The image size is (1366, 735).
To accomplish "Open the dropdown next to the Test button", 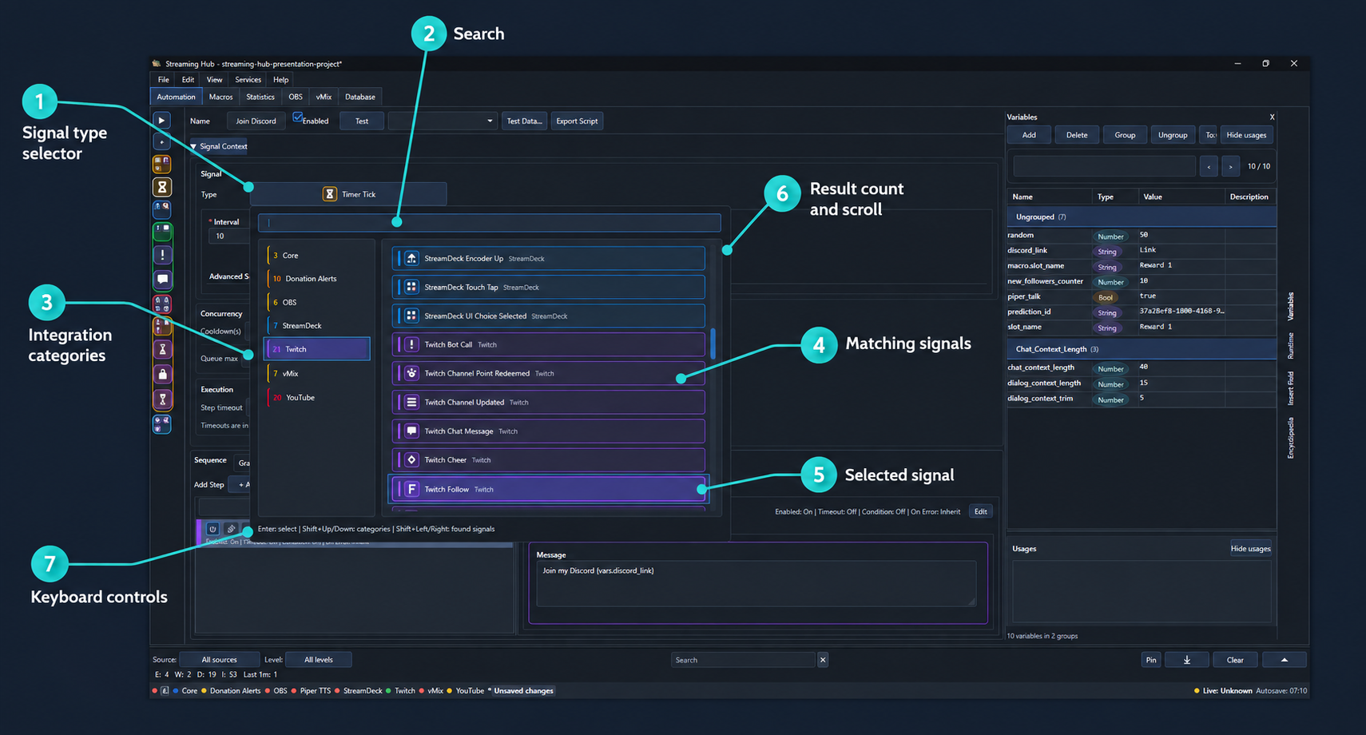I will coord(442,121).
